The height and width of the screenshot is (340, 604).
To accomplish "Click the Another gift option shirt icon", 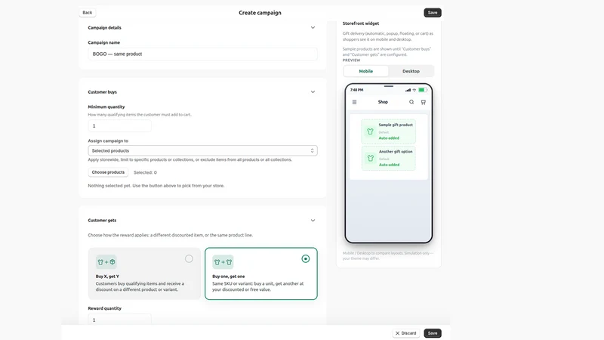I will tap(370, 158).
